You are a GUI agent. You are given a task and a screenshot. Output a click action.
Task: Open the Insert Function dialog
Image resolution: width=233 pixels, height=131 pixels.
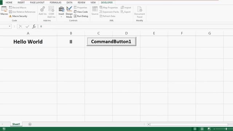[34, 27]
